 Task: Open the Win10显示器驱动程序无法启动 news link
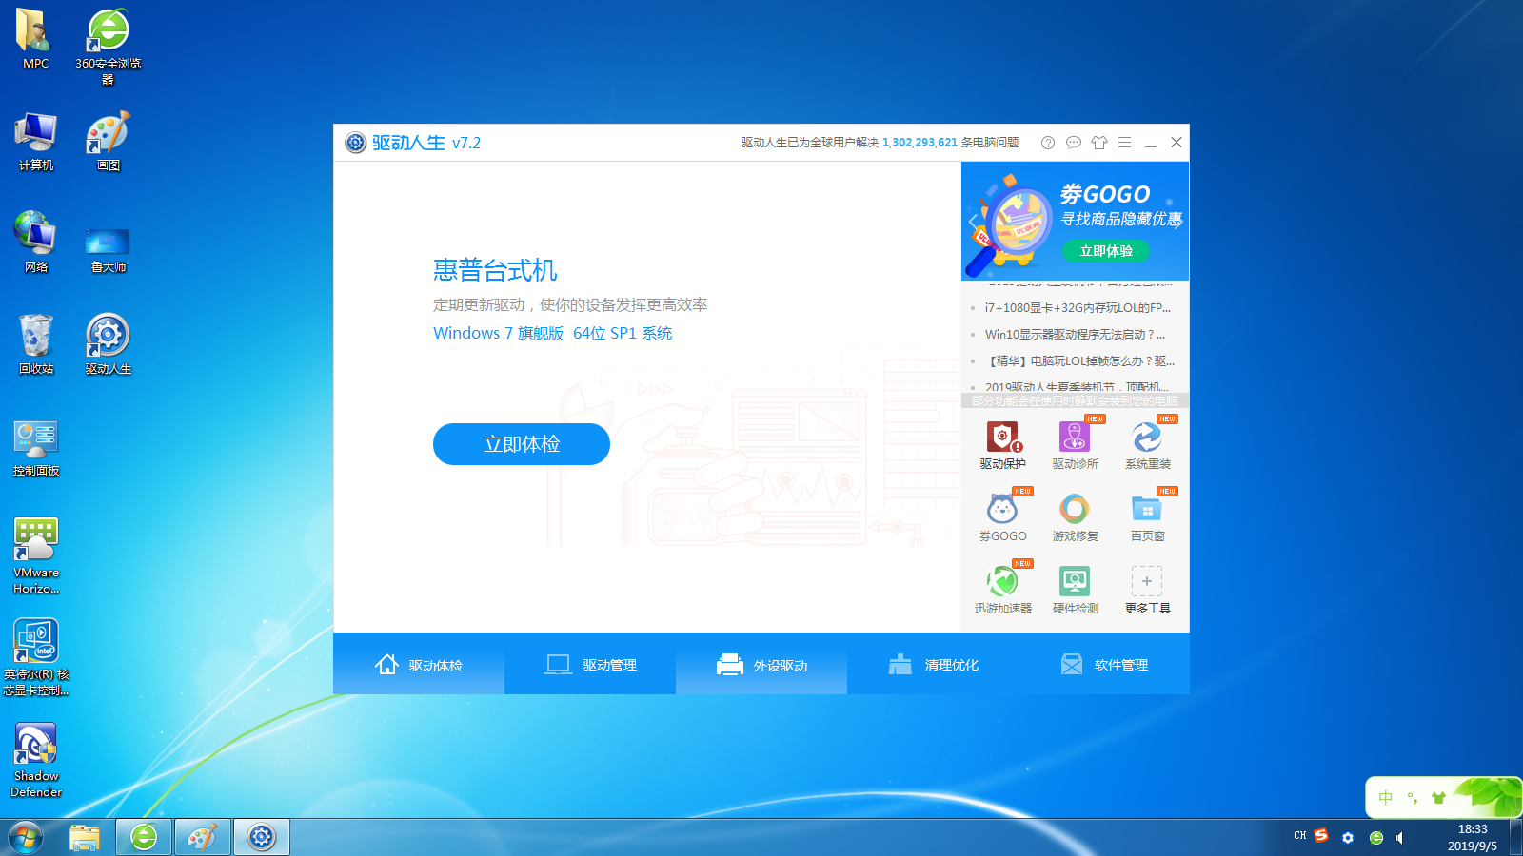[x=1075, y=334]
